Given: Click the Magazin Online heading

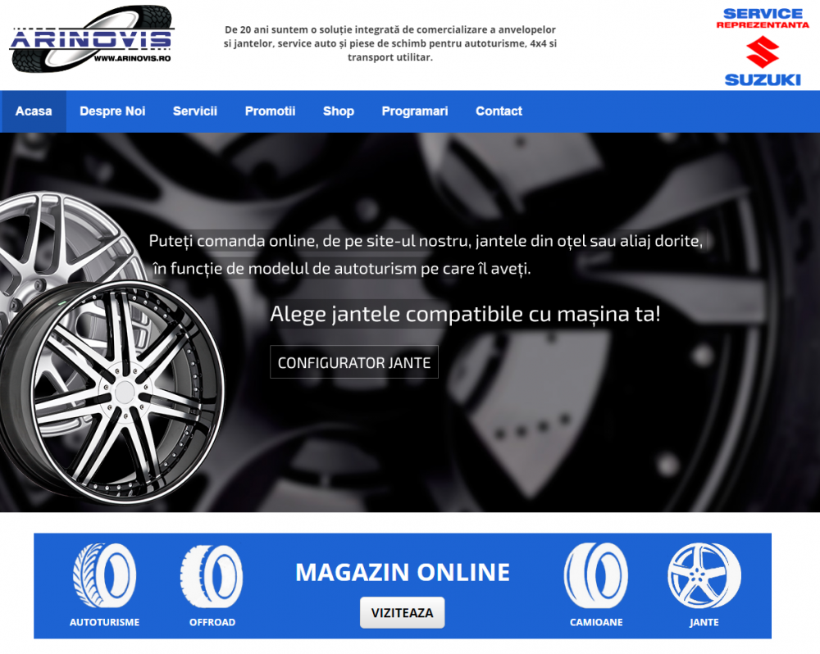Looking at the screenshot, I should [402, 572].
